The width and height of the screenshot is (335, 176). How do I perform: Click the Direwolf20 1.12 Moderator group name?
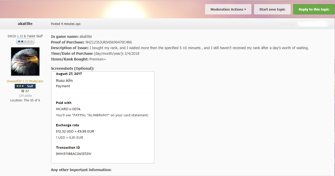click(25, 81)
